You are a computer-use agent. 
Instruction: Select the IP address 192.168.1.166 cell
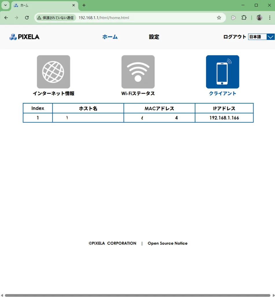tap(224, 118)
